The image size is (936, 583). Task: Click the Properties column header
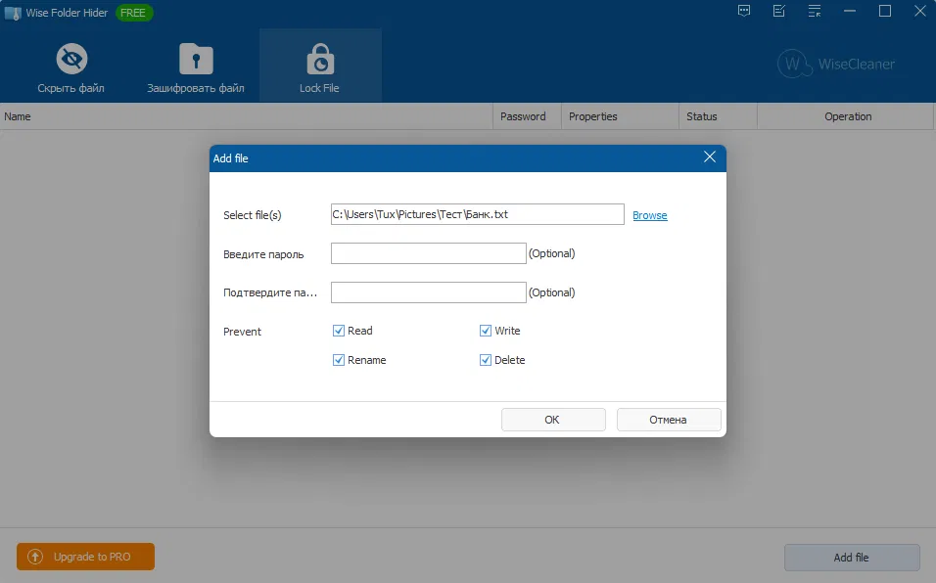pos(620,116)
